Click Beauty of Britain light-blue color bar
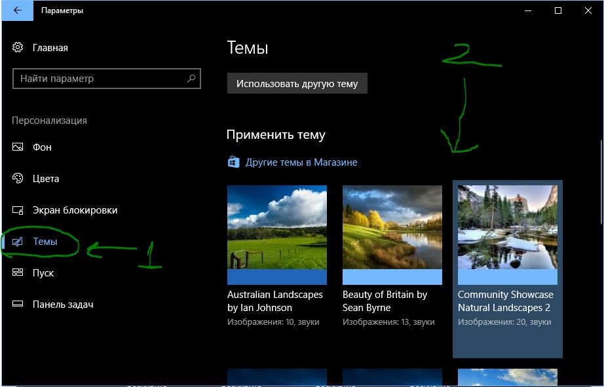The width and height of the screenshot is (604, 387). pos(392,277)
